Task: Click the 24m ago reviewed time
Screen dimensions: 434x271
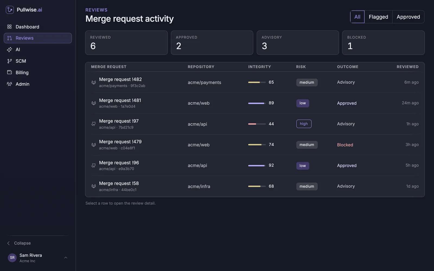Action: pos(410,103)
